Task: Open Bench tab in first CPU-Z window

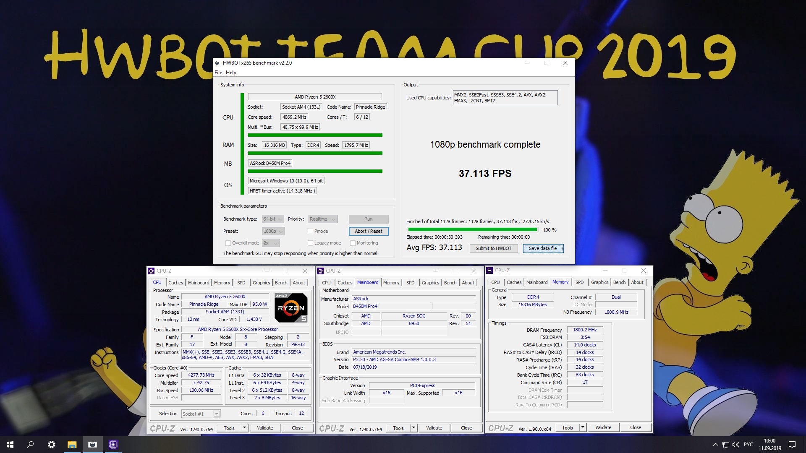Action: 281,283
